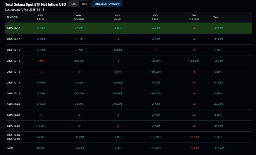Select the VSOL VanEck column header
This screenshot has width=256, height=155.
pos(117,17)
